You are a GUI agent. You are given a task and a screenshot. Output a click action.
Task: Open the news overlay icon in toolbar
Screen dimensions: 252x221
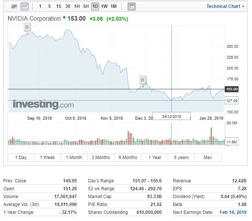[131, 7]
